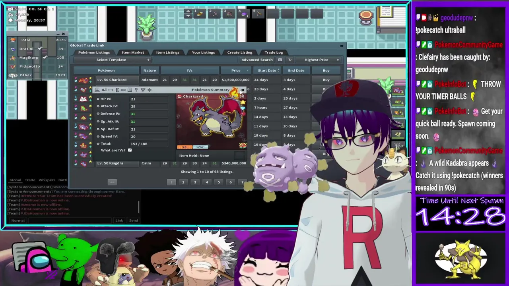Switch chat to the Whispers tab
The image size is (509, 286).
point(47,180)
